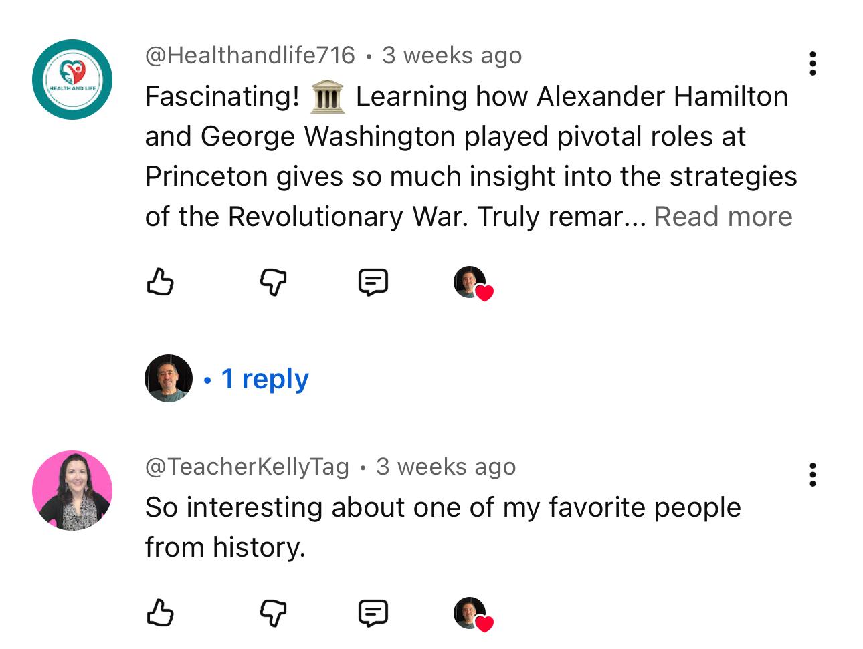The width and height of the screenshot is (863, 649).
Task: Like the TeacherKellyTag comment
Action: tap(160, 612)
